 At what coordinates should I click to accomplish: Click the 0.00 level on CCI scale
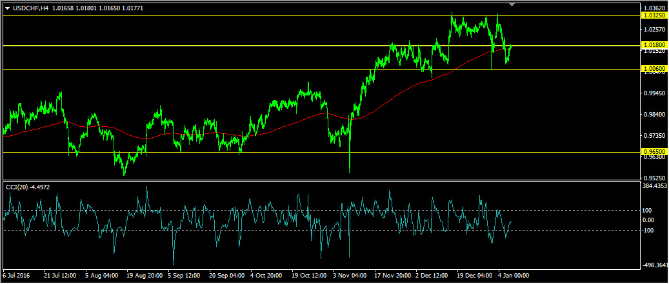tap(649, 220)
